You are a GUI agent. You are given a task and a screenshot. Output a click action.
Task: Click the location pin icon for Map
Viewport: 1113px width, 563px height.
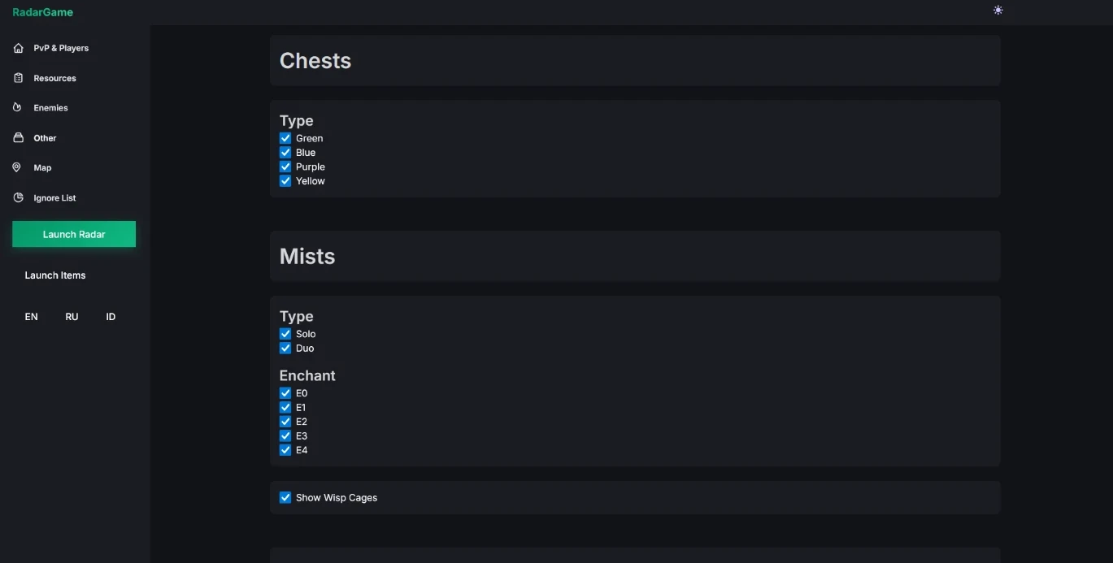17,167
